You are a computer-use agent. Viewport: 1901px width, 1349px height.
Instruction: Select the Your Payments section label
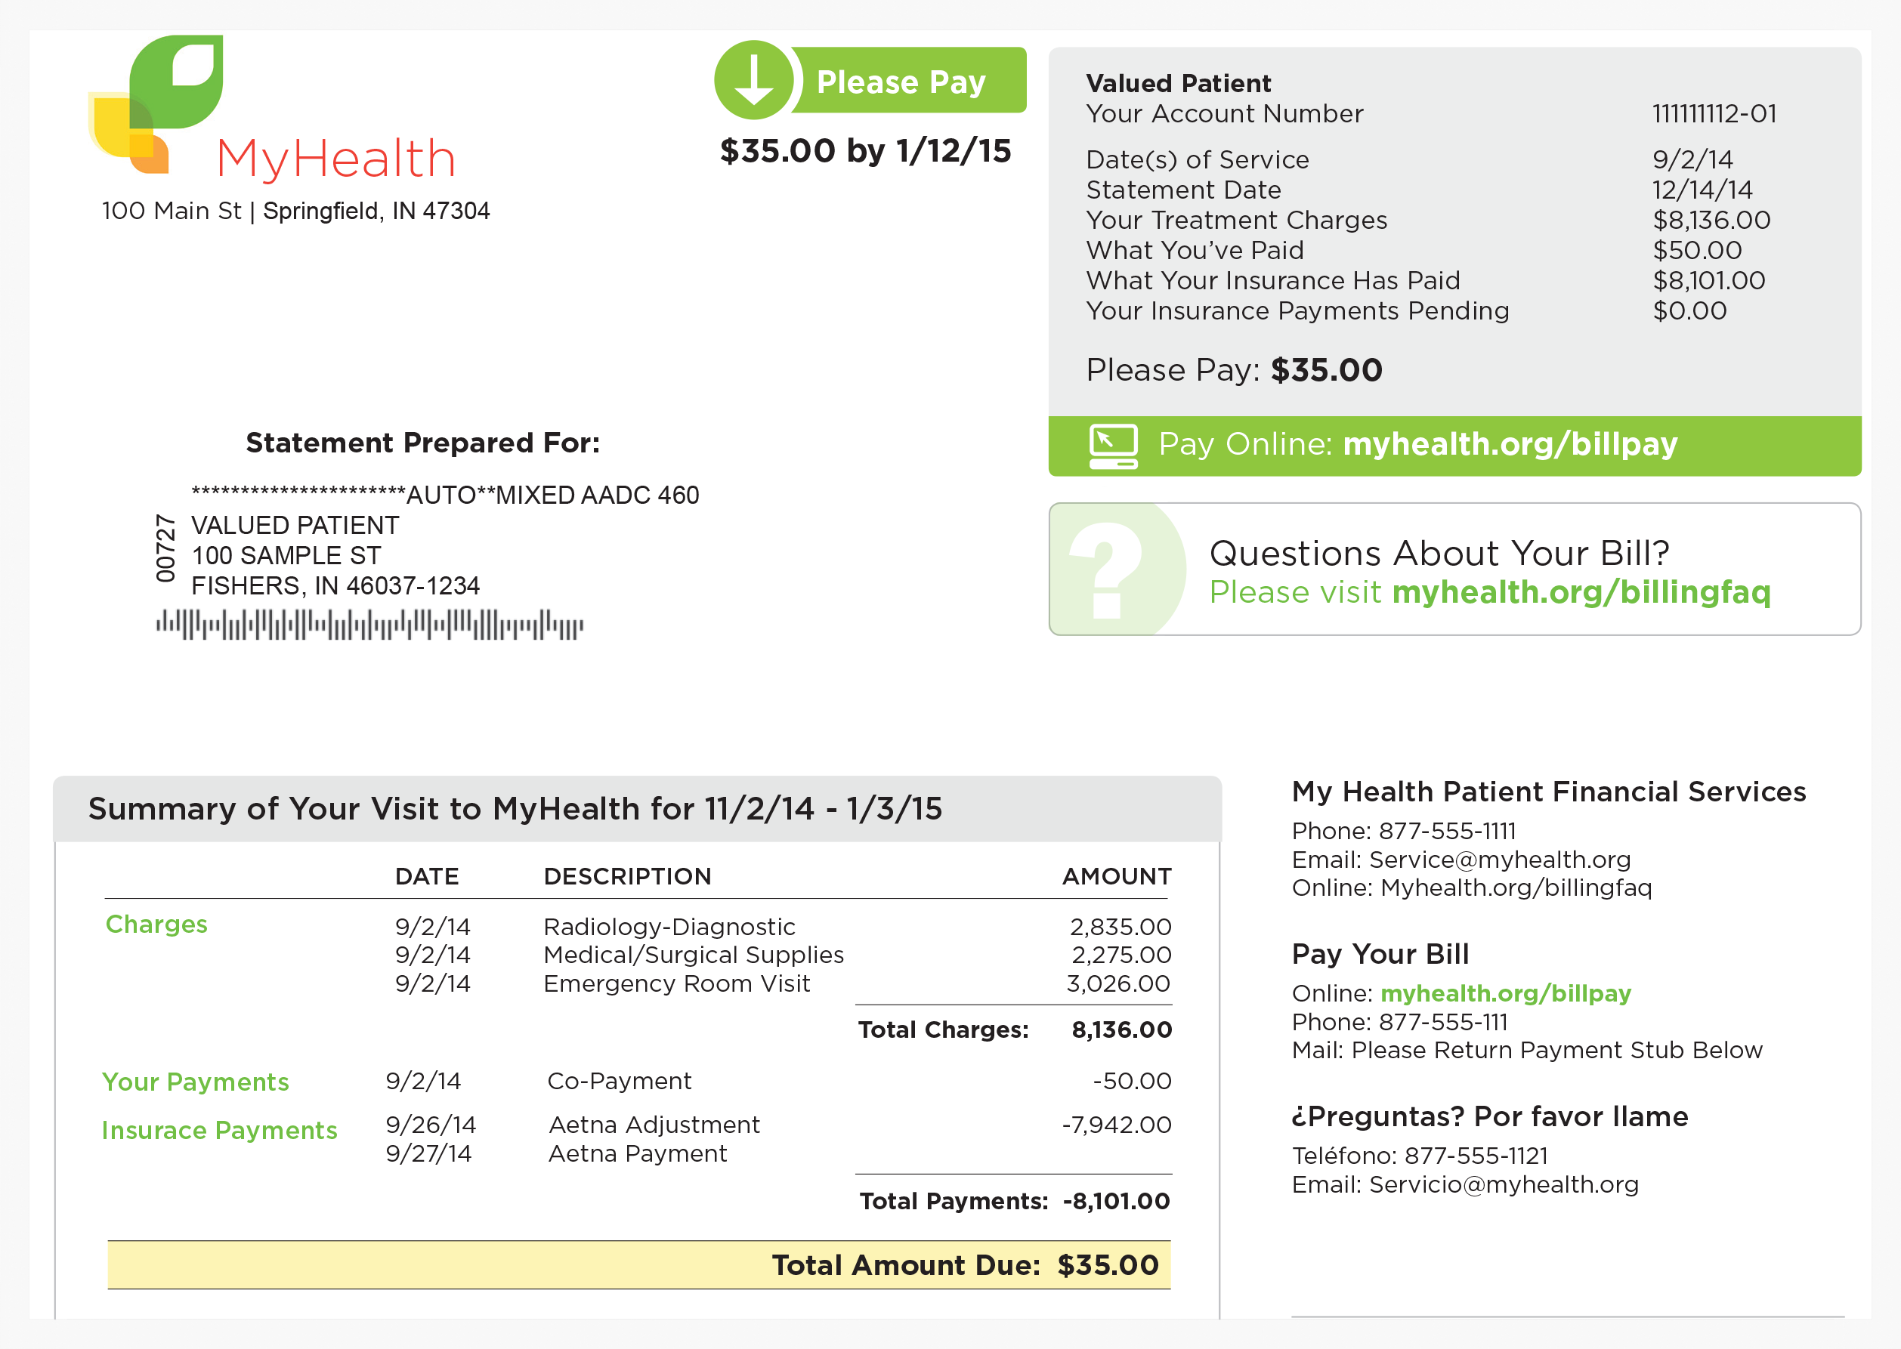[x=195, y=1082]
